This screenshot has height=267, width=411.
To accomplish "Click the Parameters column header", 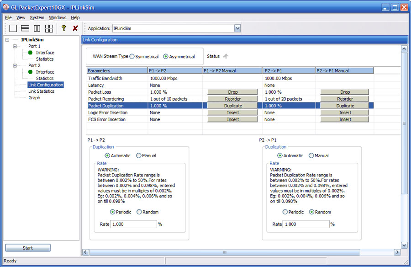I will pyautogui.click(x=117, y=70).
